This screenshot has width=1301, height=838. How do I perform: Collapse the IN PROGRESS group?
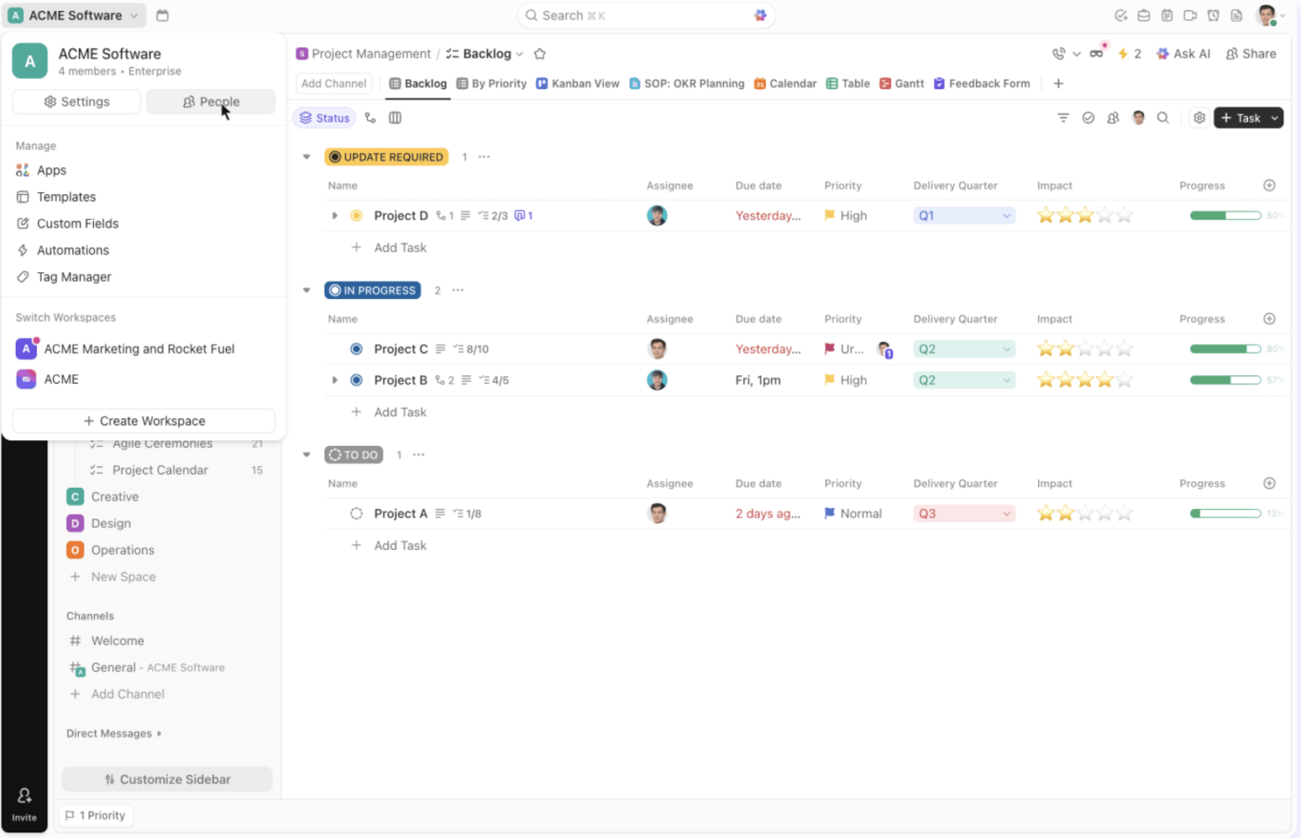(x=307, y=291)
